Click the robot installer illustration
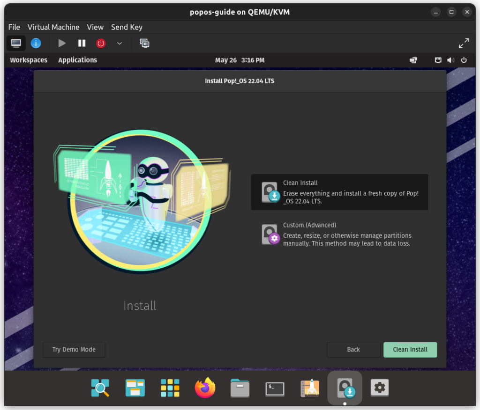The height and width of the screenshot is (410, 480). 142,201
